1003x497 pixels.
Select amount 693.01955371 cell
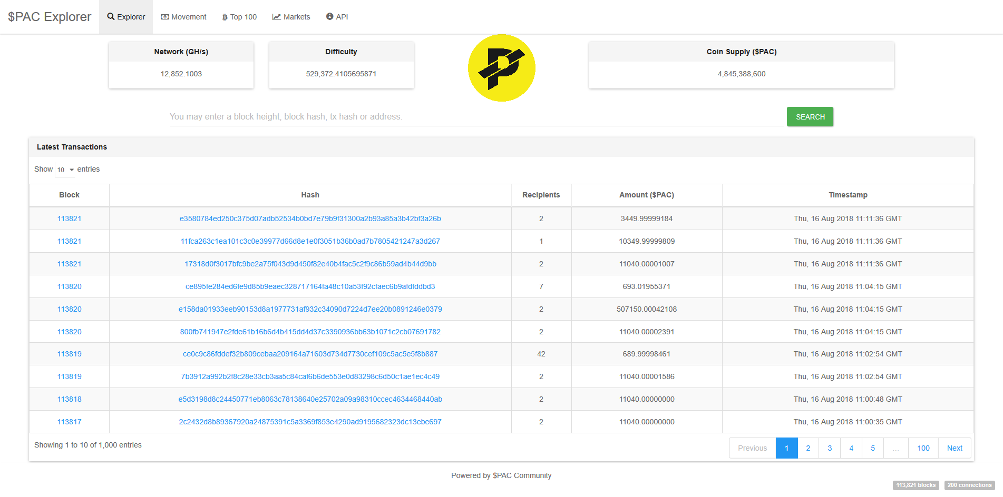pyautogui.click(x=647, y=286)
